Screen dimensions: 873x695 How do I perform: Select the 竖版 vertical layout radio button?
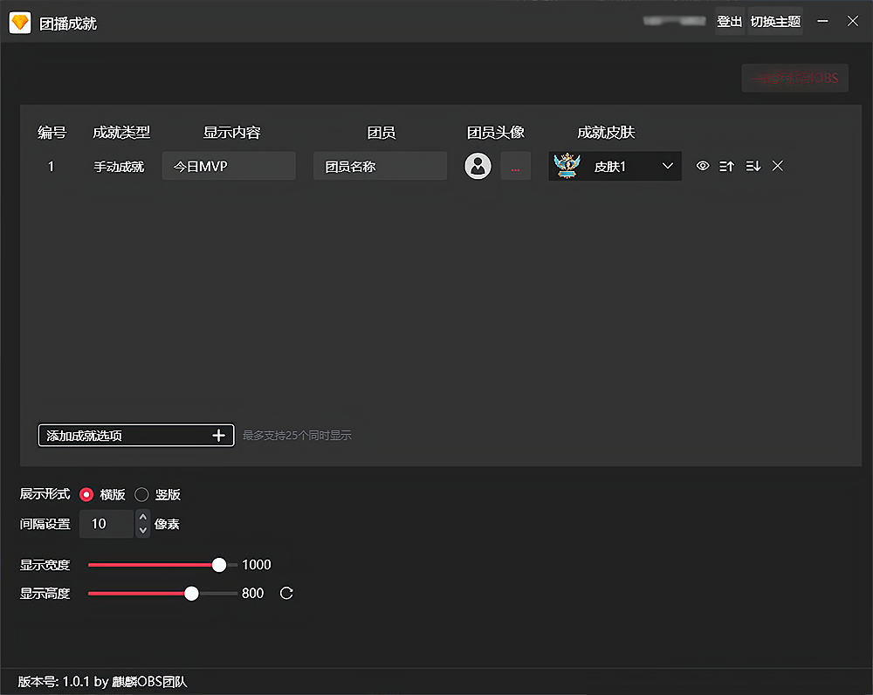tap(141, 494)
